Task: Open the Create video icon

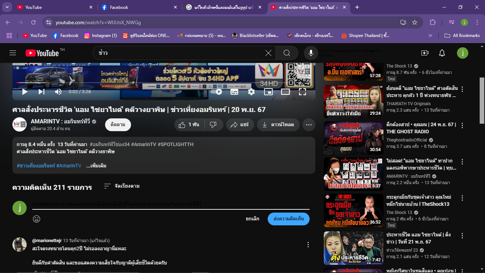Action: tap(425, 53)
